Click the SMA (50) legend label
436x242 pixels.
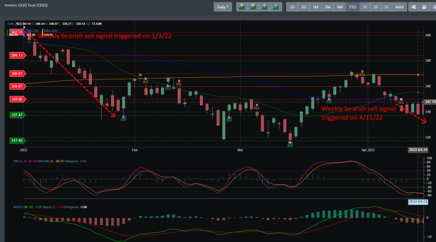[x=32, y=31]
